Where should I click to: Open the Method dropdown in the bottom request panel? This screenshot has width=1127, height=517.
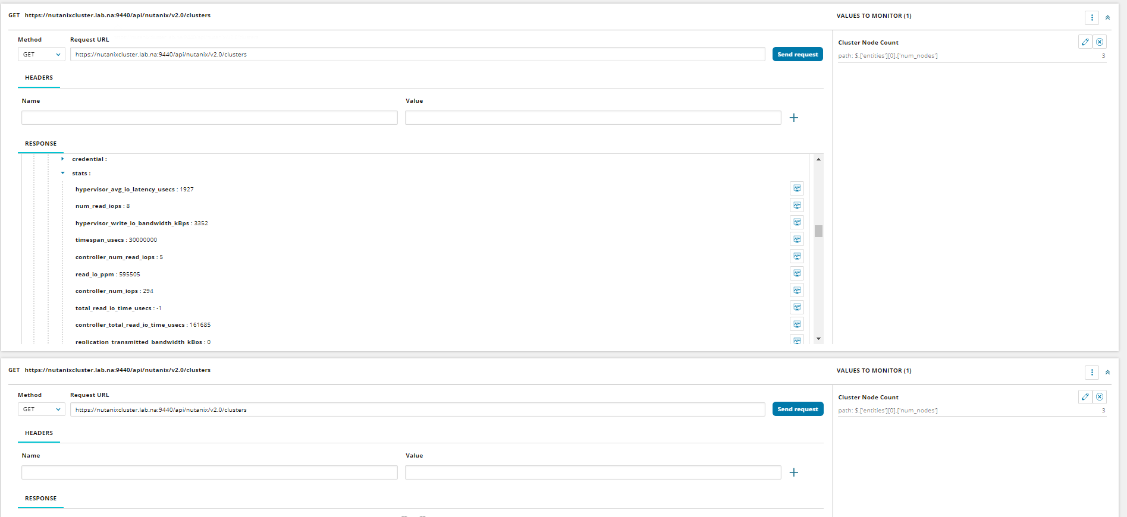point(41,409)
